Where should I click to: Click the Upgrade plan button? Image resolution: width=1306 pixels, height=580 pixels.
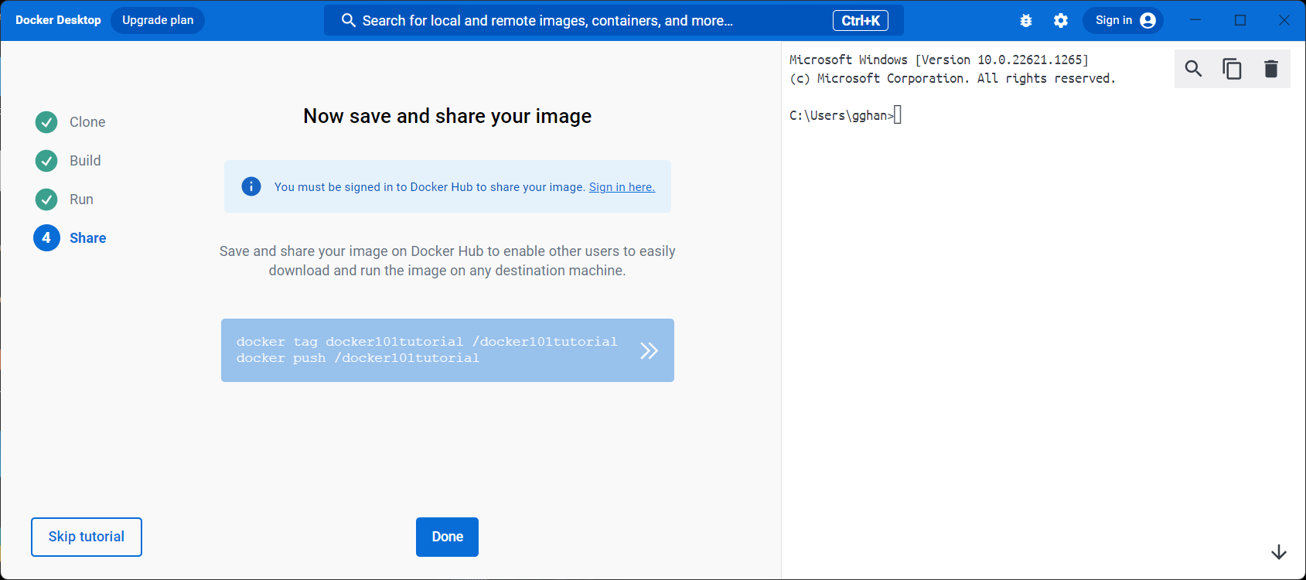coord(158,20)
